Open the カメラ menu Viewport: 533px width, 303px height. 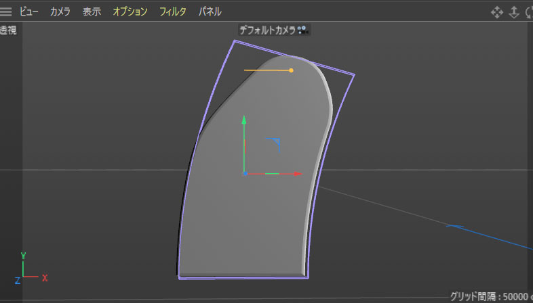click(x=60, y=11)
